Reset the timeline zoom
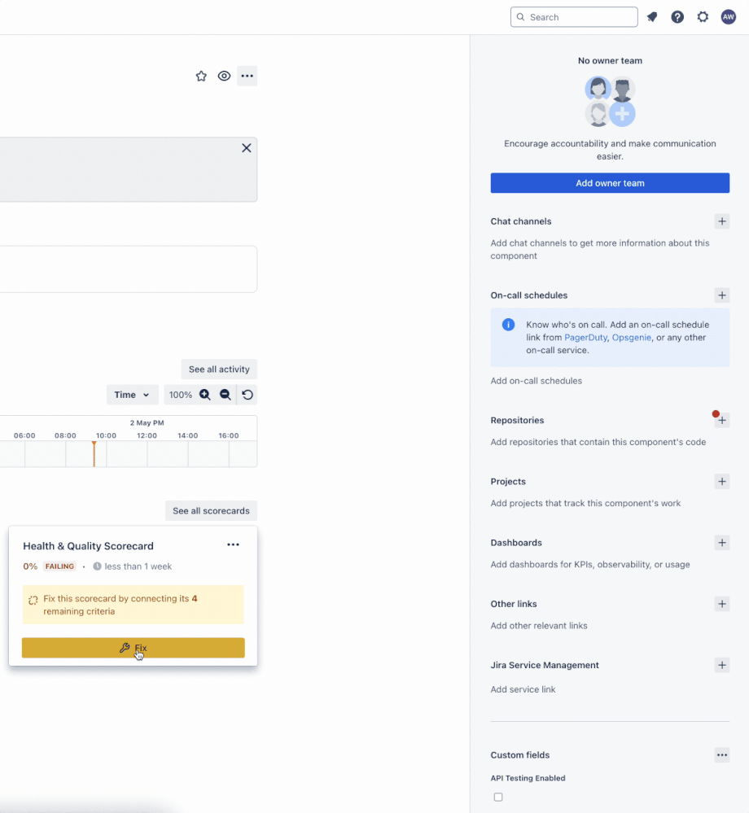Screen dimensions: 749x813 click(x=247, y=395)
